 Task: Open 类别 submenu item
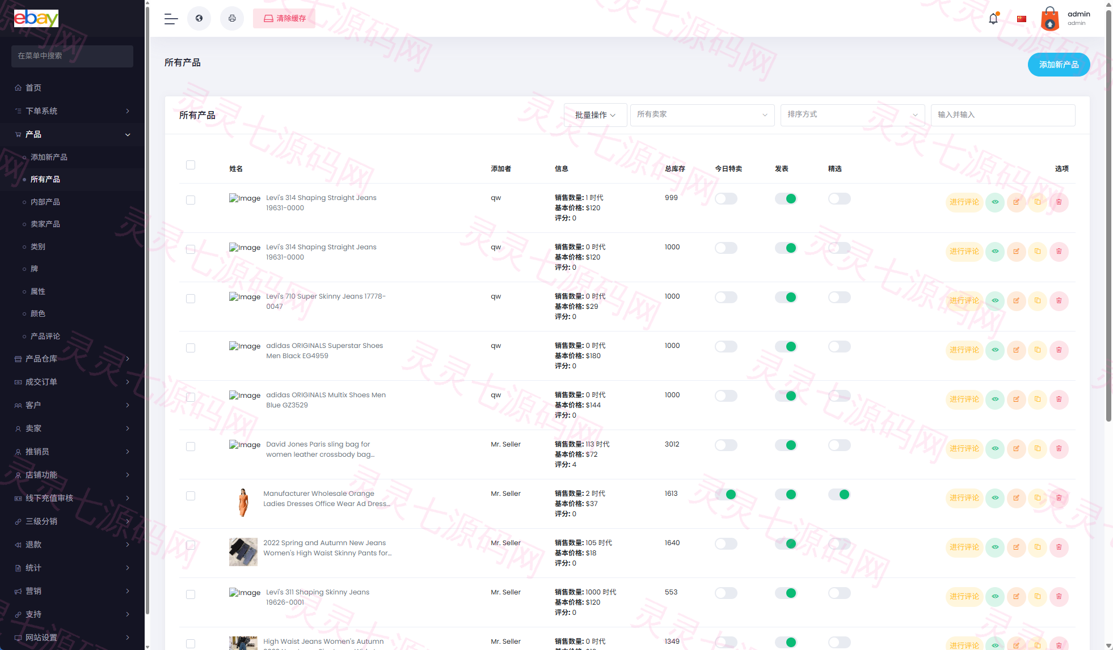point(38,247)
